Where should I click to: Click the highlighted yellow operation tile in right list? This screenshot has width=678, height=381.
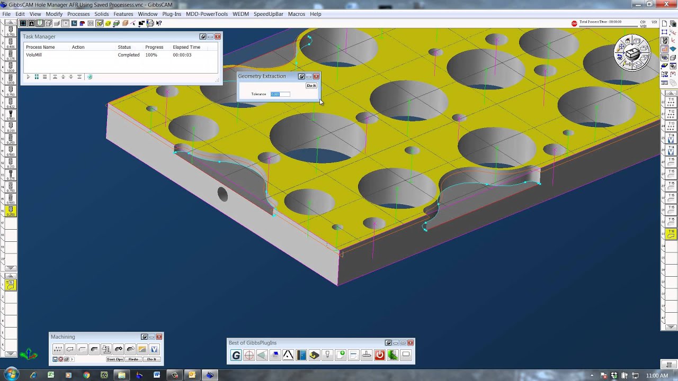(671, 234)
